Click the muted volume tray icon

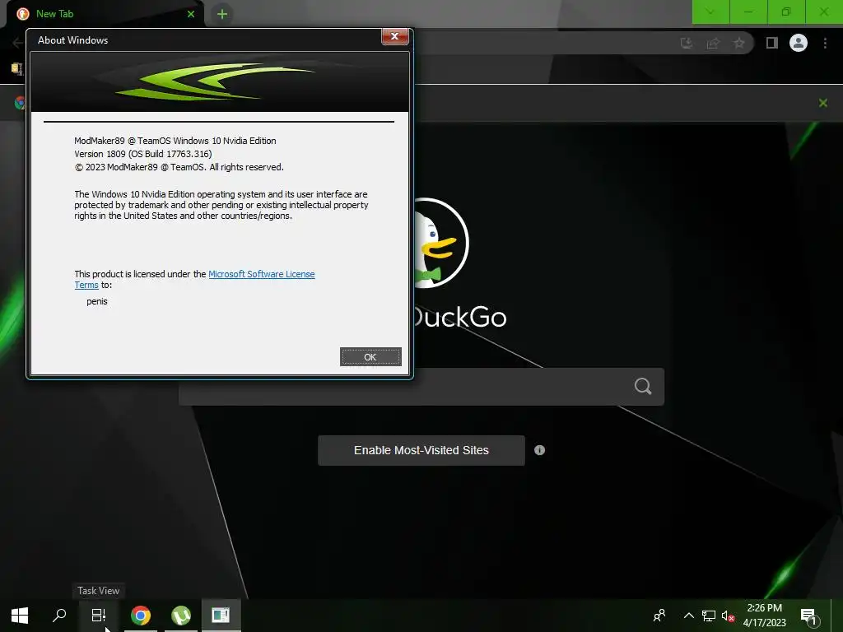pos(728,616)
